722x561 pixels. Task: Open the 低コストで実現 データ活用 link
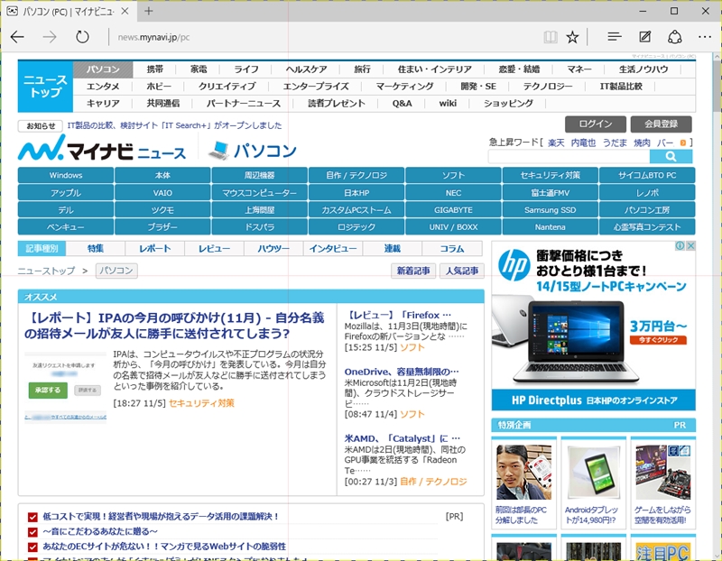point(162,517)
